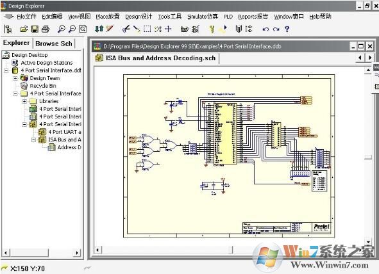
Task: Switch to the Explorer tab
Action: pyautogui.click(x=17, y=43)
